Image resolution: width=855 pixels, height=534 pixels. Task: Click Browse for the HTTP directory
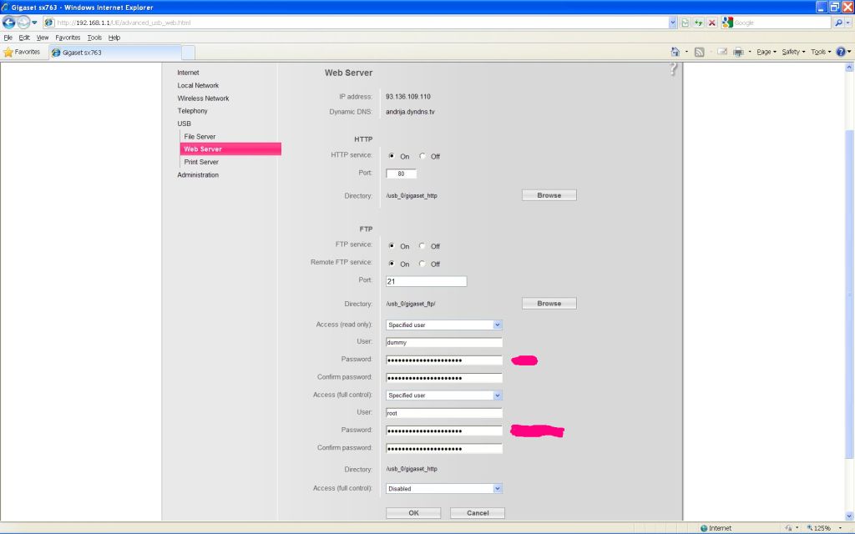(549, 195)
